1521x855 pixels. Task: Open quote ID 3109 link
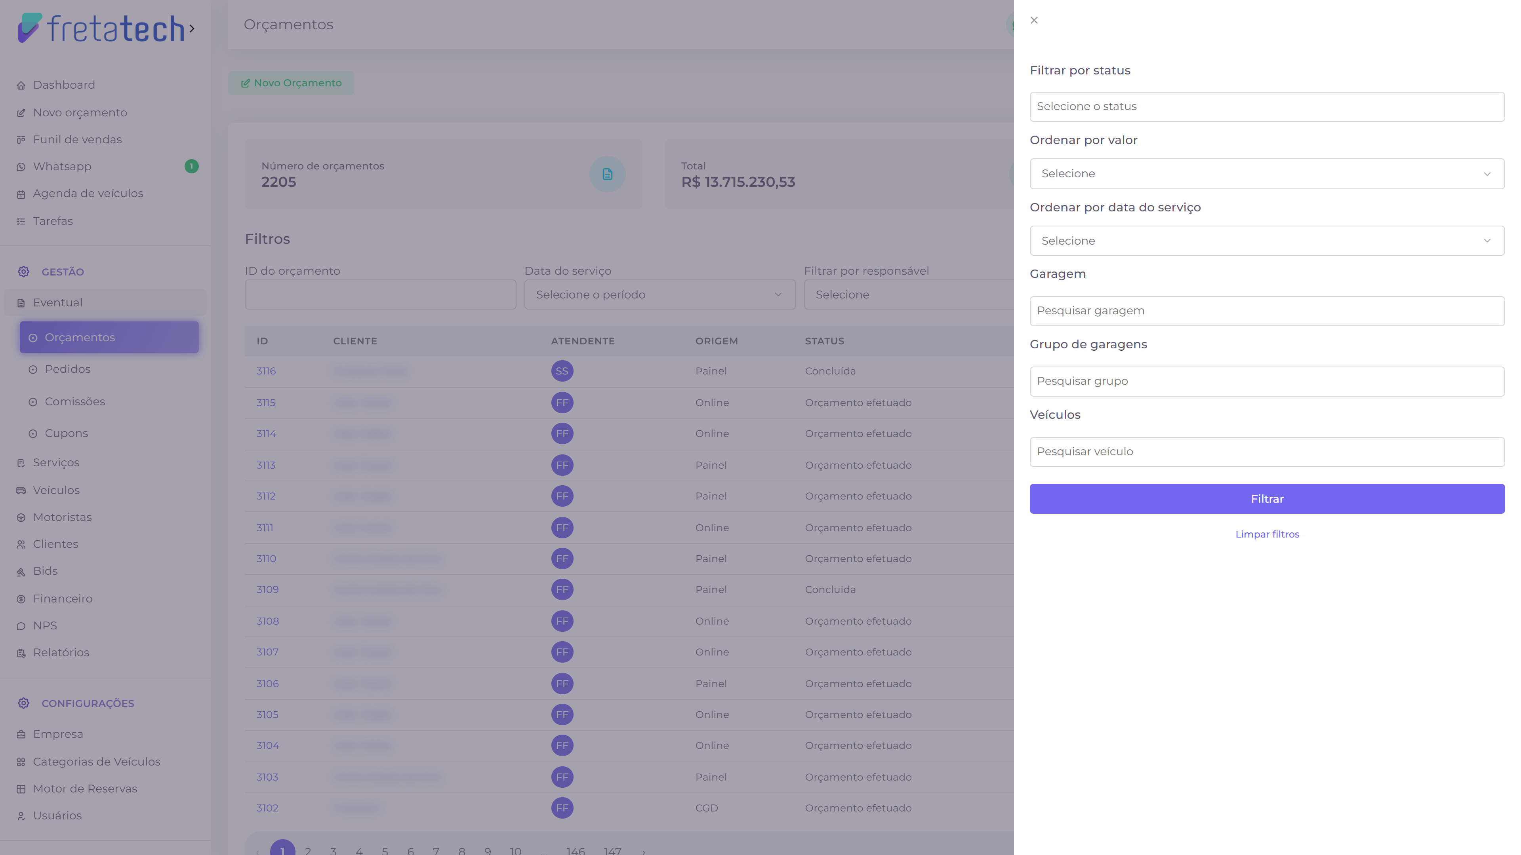pyautogui.click(x=267, y=589)
